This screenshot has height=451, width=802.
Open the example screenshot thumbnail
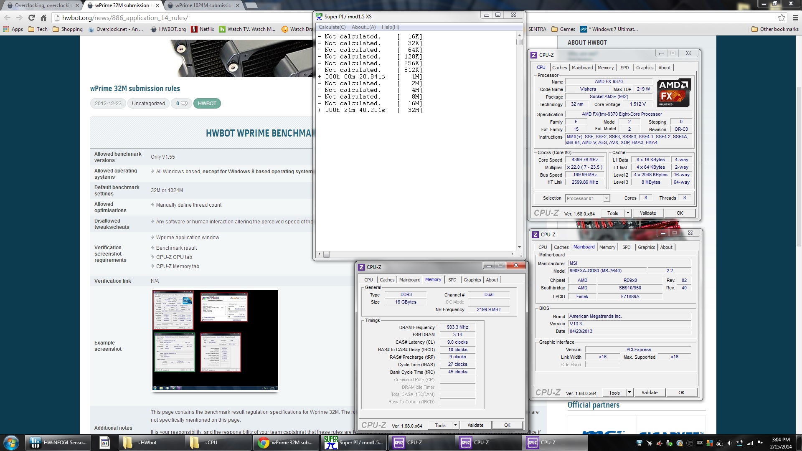click(215, 340)
